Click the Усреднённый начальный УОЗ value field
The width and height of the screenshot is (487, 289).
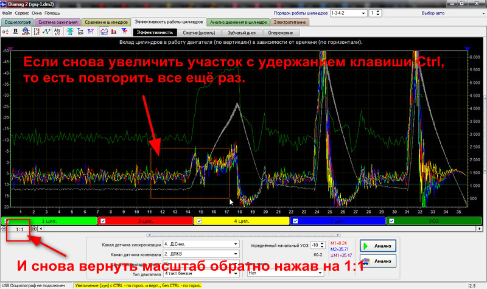315,245
